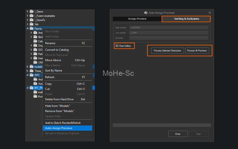Uncheck the Clear Gallery checkbox
Screen dimensions: 238x149
[117, 46]
